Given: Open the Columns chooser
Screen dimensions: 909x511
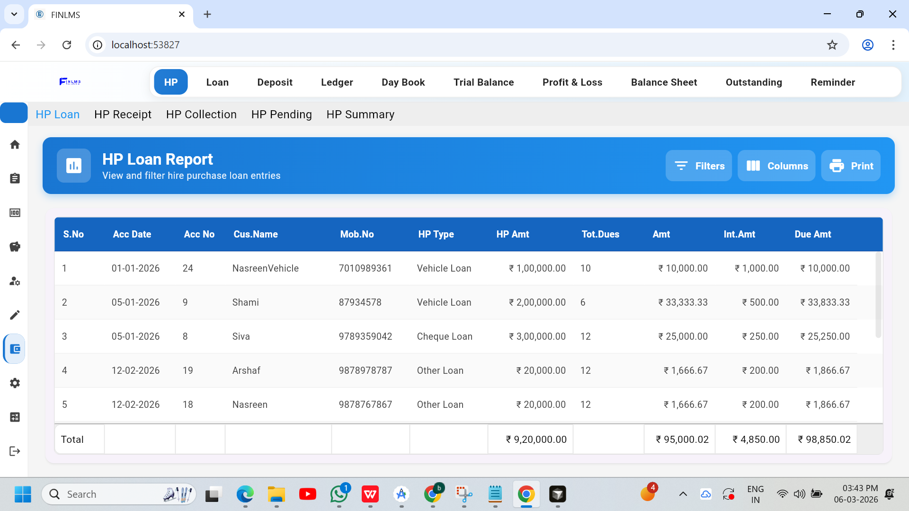Looking at the screenshot, I should pos(776,166).
